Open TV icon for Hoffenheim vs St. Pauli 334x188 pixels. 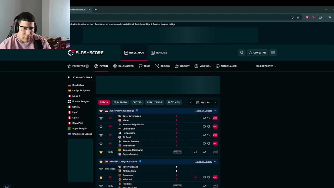(204, 135)
